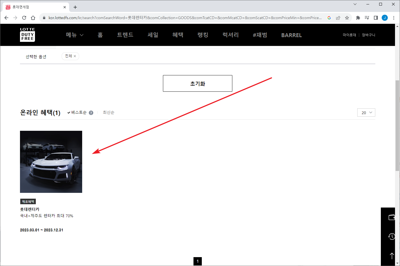Screen dimensions: 400x266
Task: Open the extensions puzzle icon
Action: [x=358, y=18]
